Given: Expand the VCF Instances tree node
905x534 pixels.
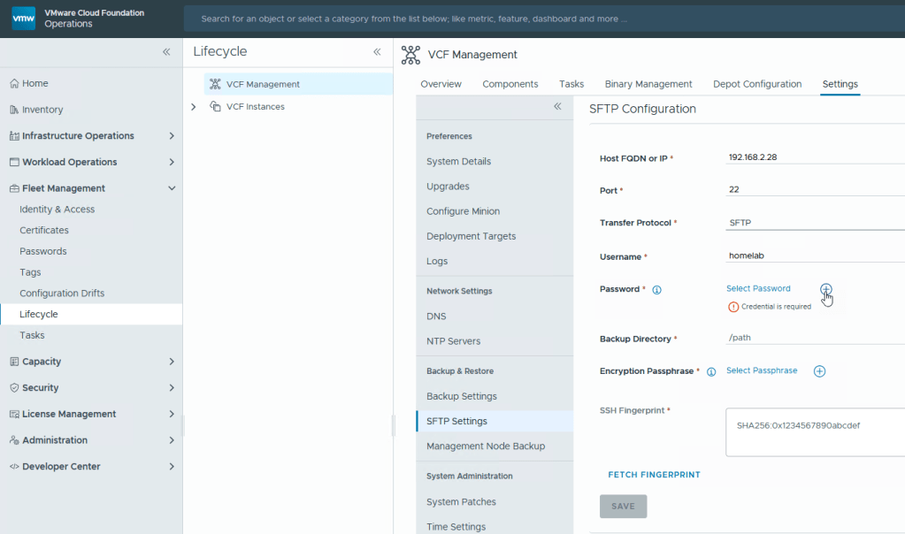Looking at the screenshot, I should [x=194, y=107].
